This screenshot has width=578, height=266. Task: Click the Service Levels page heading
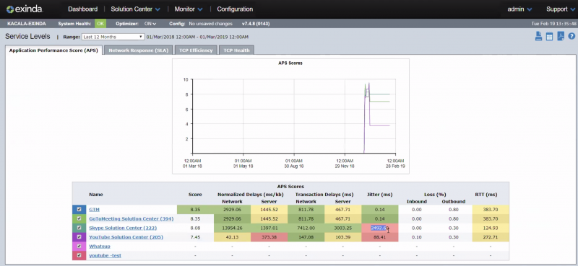tap(27, 37)
